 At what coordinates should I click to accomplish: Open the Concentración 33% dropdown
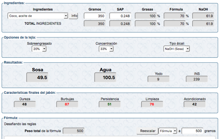[106, 49]
